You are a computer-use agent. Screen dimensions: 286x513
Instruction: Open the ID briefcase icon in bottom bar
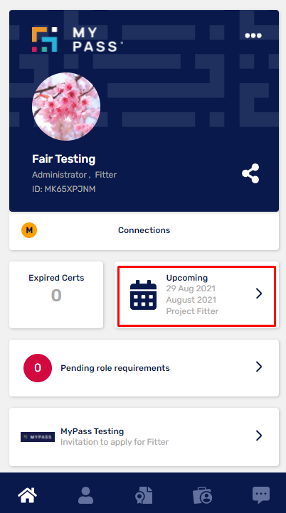click(202, 495)
